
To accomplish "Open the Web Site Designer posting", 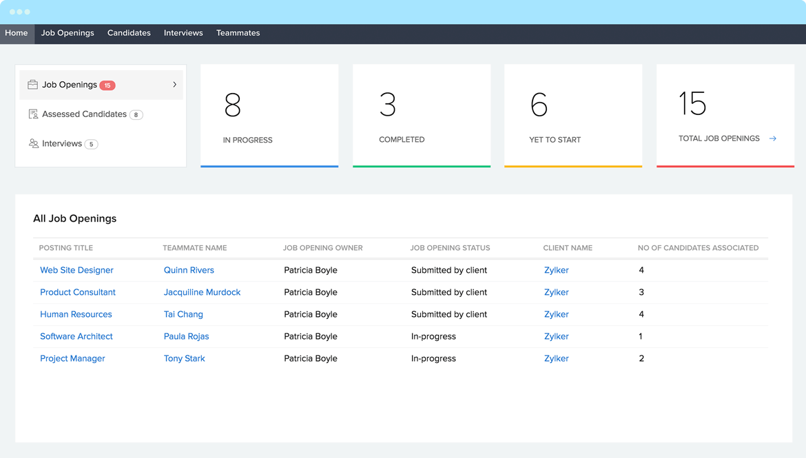I will (76, 270).
